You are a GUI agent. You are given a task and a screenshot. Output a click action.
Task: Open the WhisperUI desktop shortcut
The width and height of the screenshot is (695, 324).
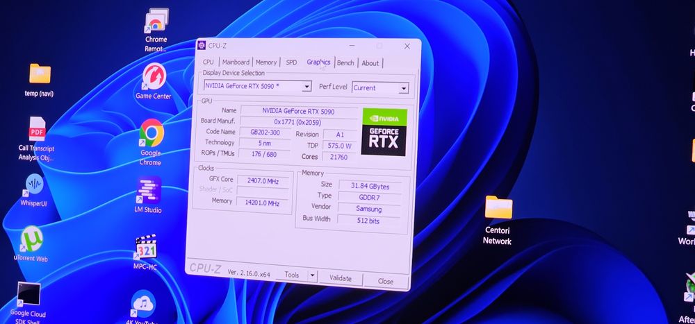(x=33, y=190)
